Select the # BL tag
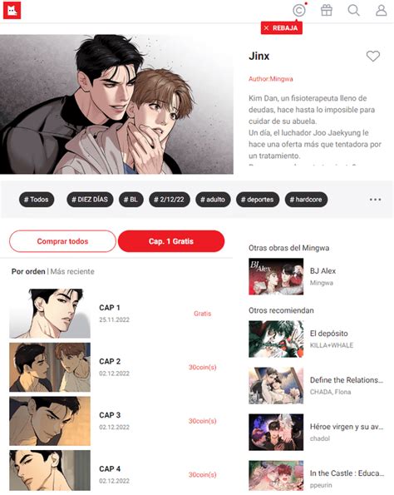The image size is (394, 495). 131,200
